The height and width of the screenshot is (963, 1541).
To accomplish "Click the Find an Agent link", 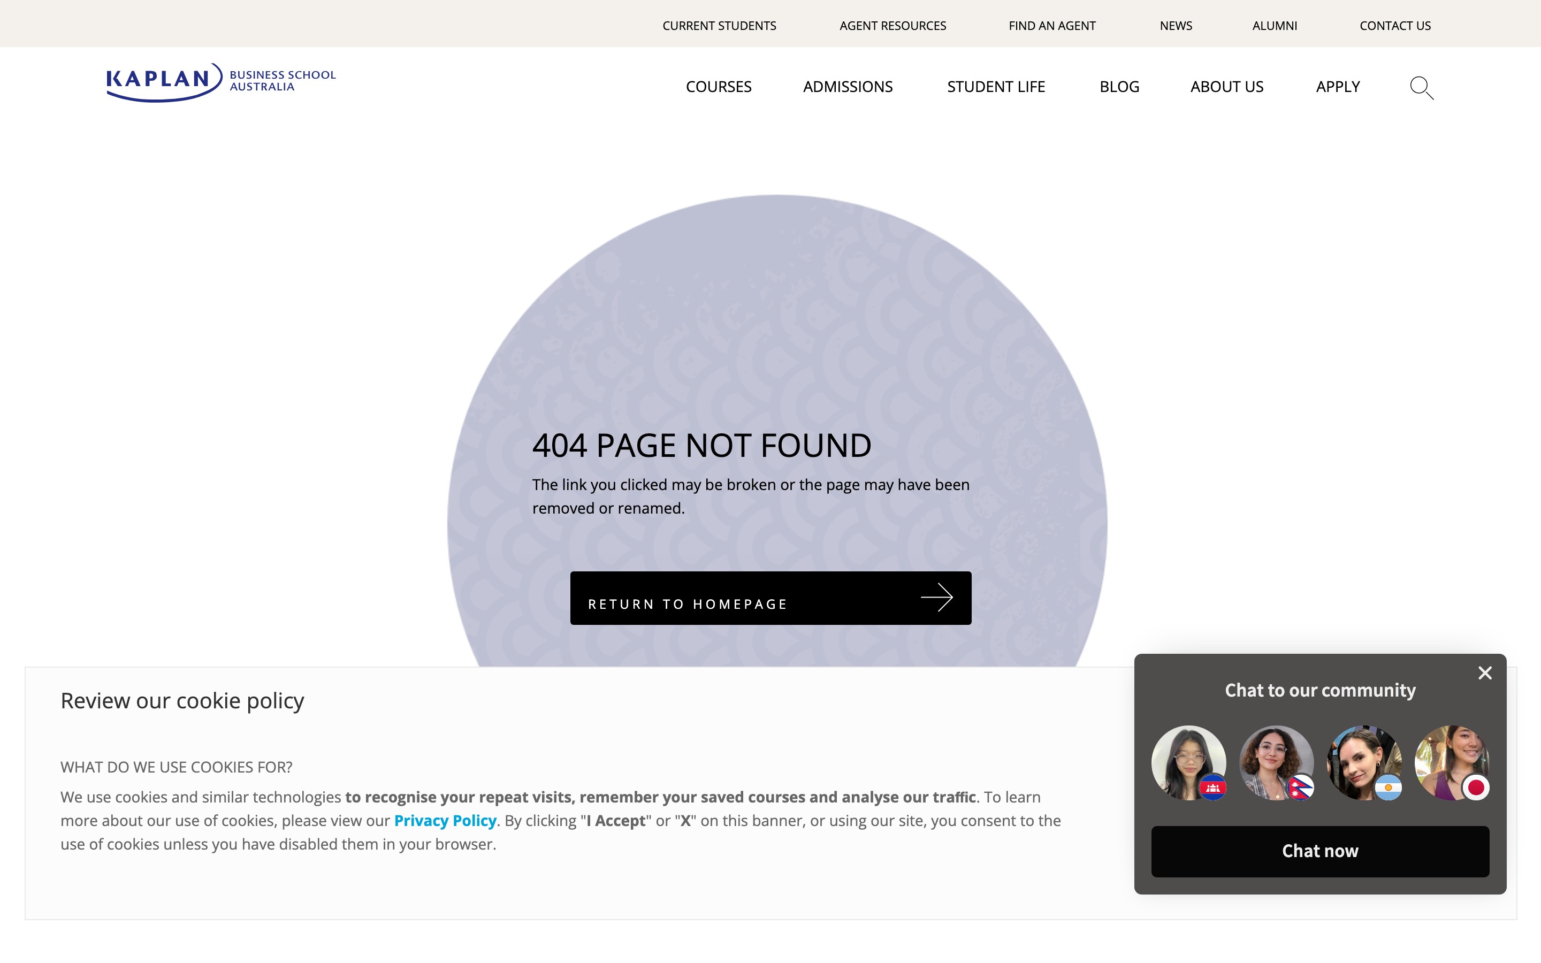I will click(x=1052, y=26).
